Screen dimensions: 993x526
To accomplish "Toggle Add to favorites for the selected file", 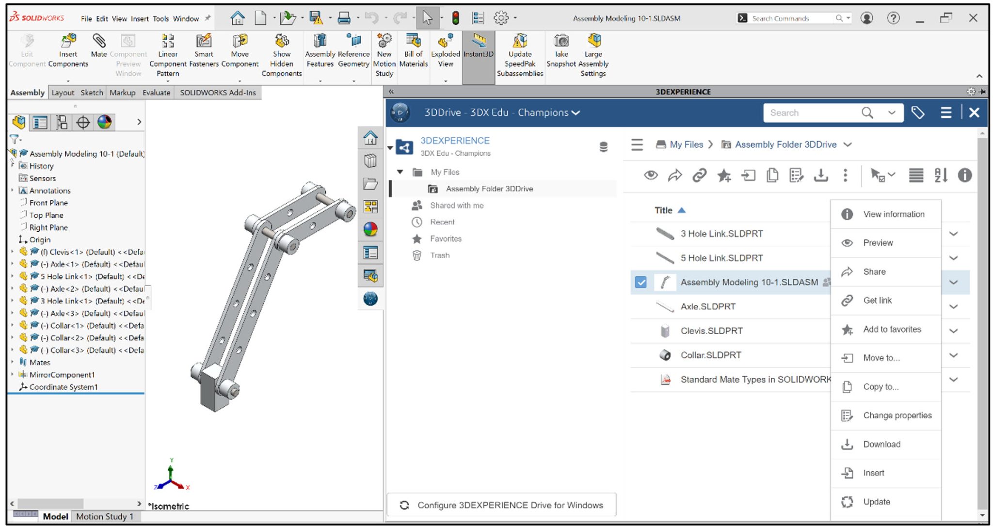I will point(892,329).
